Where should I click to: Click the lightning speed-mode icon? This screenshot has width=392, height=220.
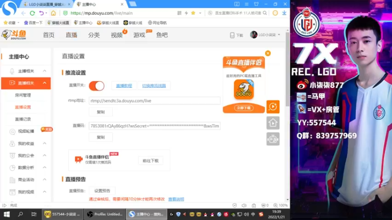click(x=186, y=13)
